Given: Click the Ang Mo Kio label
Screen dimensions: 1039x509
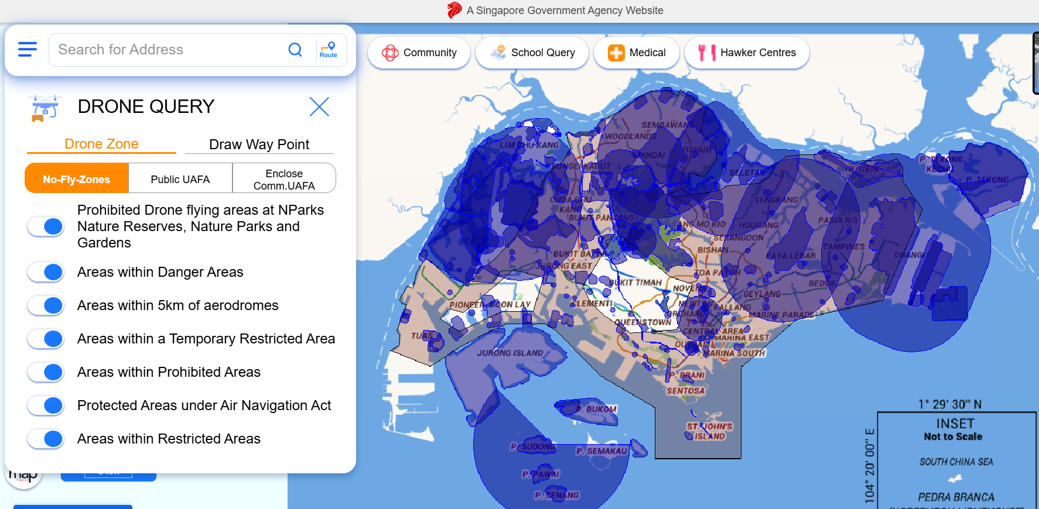Looking at the screenshot, I should point(702,224).
